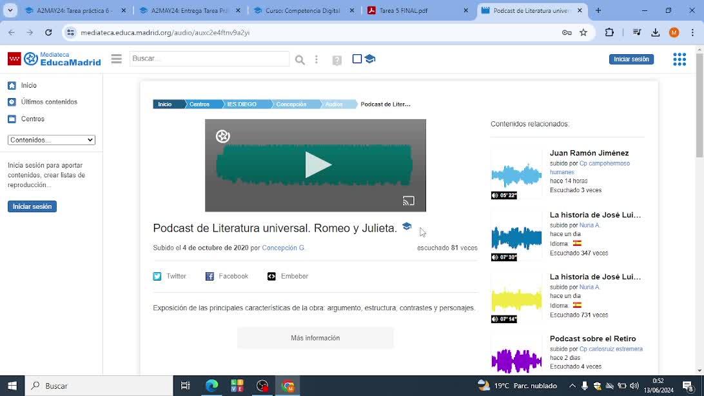Open the EducaMadrid apps grid icon

[680, 59]
